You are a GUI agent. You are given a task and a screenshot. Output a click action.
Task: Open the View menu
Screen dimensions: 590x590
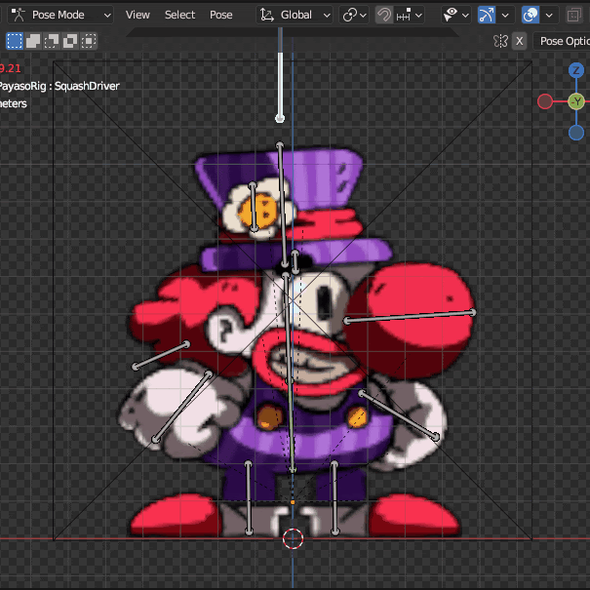click(138, 15)
